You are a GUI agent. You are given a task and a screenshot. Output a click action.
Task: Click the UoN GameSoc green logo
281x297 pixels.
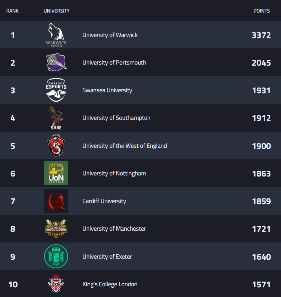pos(56,173)
